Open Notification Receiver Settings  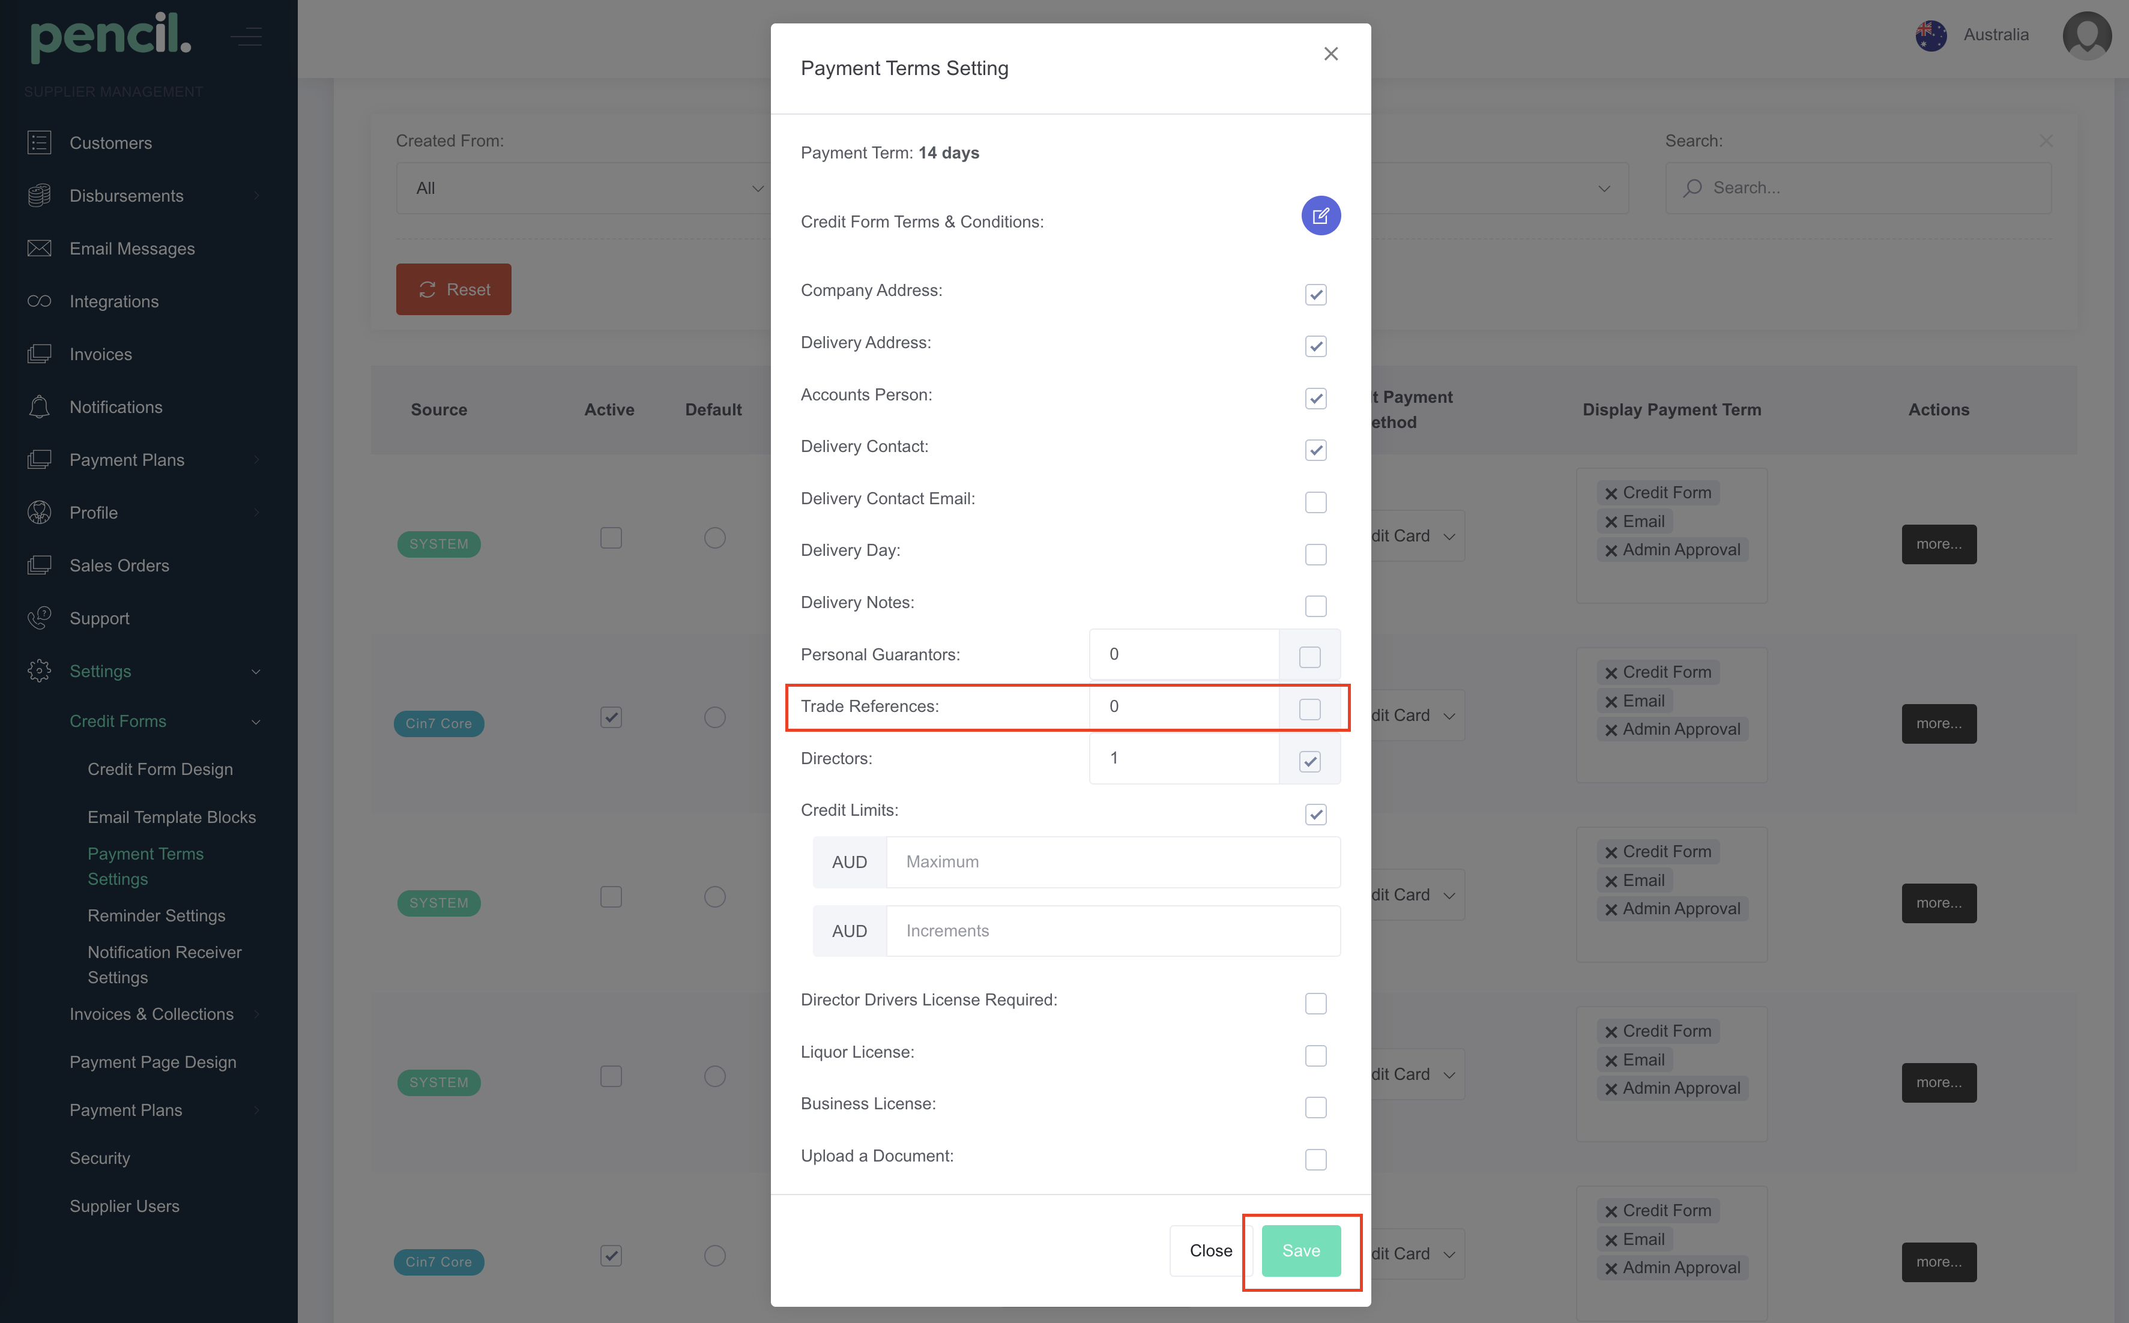(165, 964)
